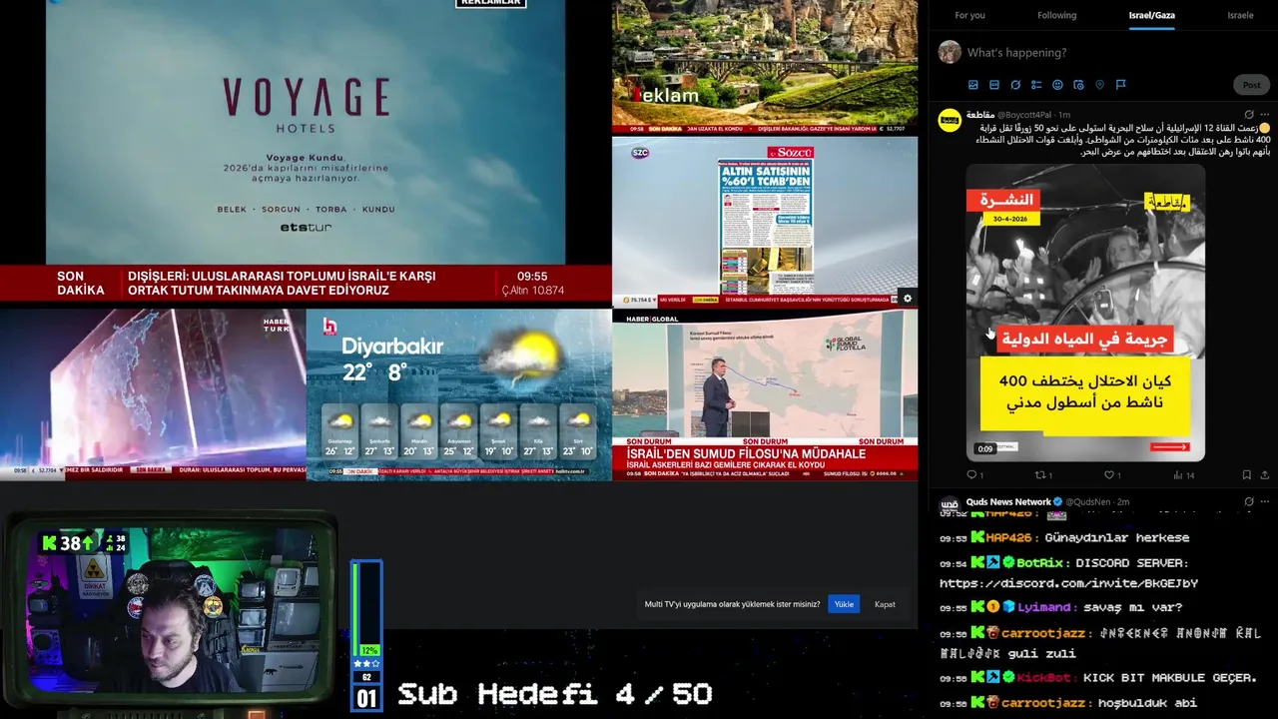
Task: Click flag icon in tweet composer
Action: click(1120, 85)
